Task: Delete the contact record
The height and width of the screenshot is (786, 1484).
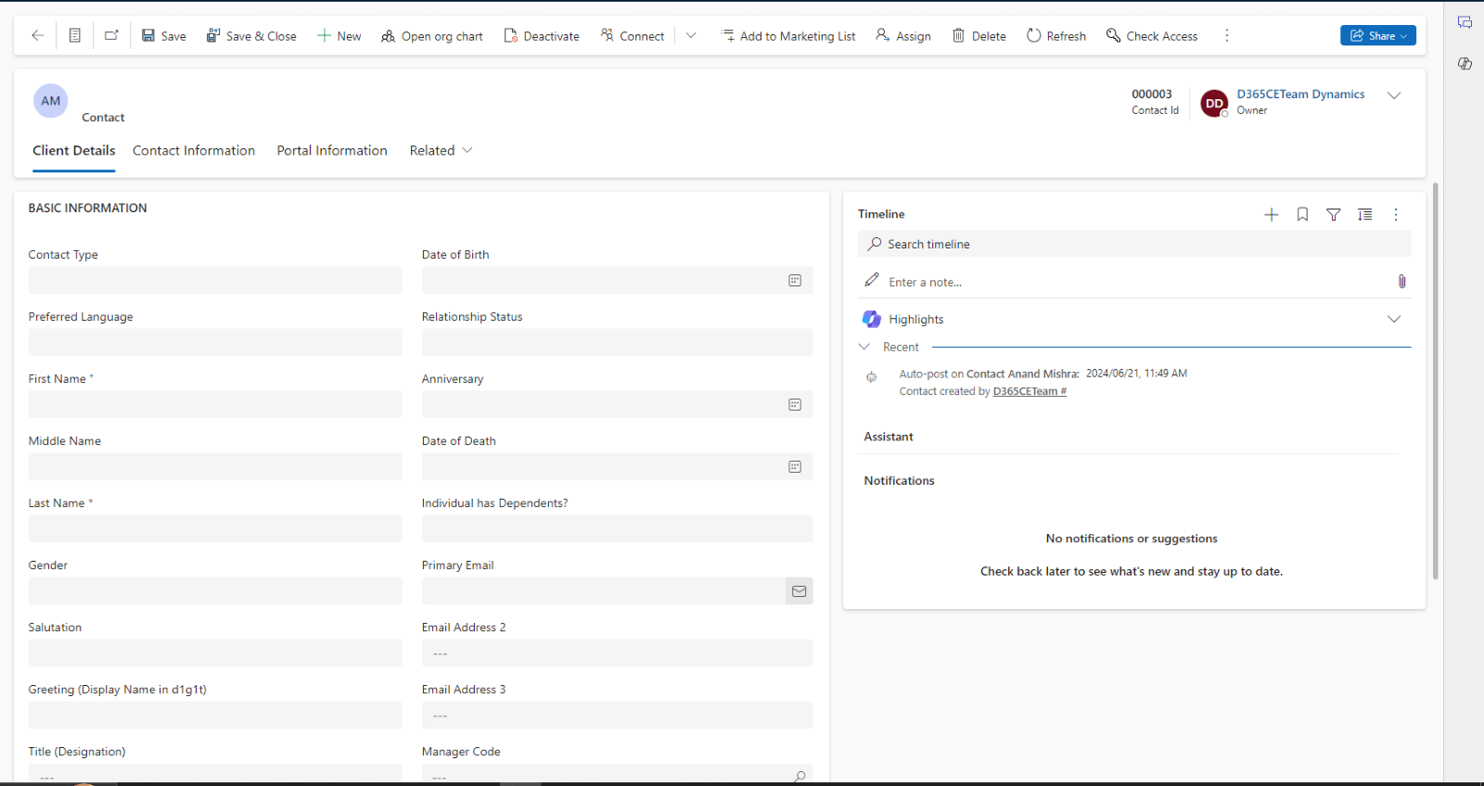Action: click(979, 36)
